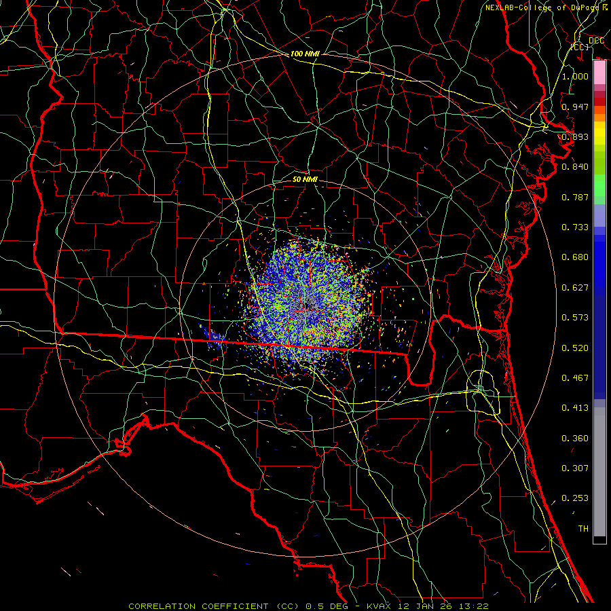Click the TH label on the color scale
The width and height of the screenshot is (611, 611).
[x=583, y=529]
